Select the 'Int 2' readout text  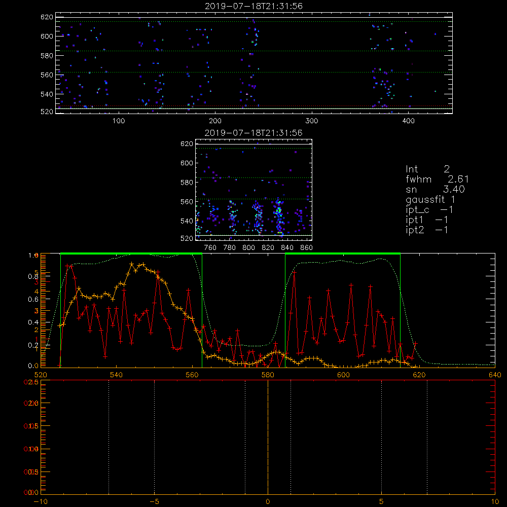pos(427,169)
